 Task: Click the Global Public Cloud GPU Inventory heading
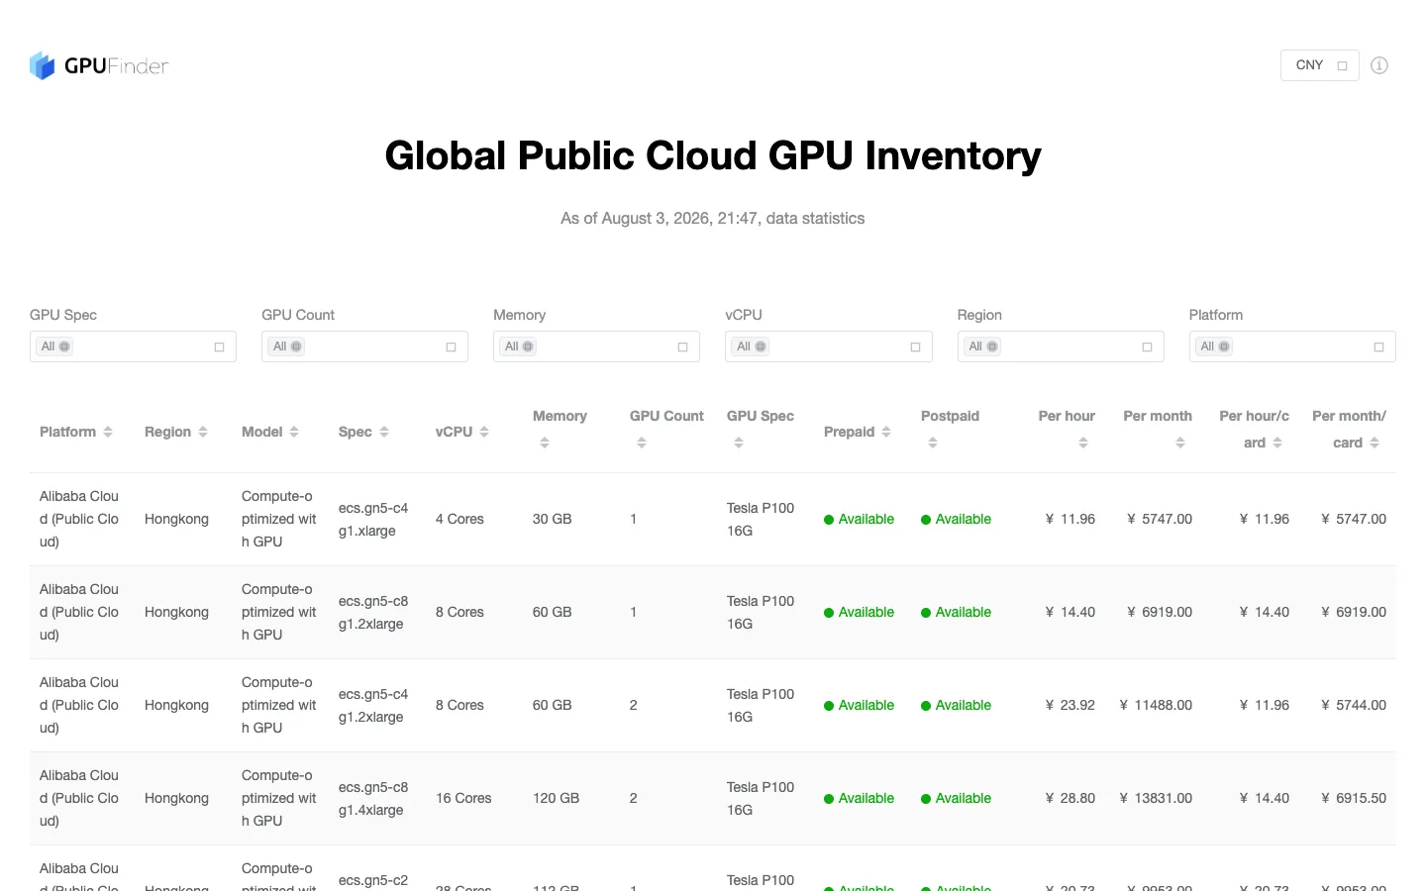(713, 155)
